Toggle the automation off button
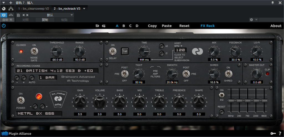 click(x=7, y=20)
